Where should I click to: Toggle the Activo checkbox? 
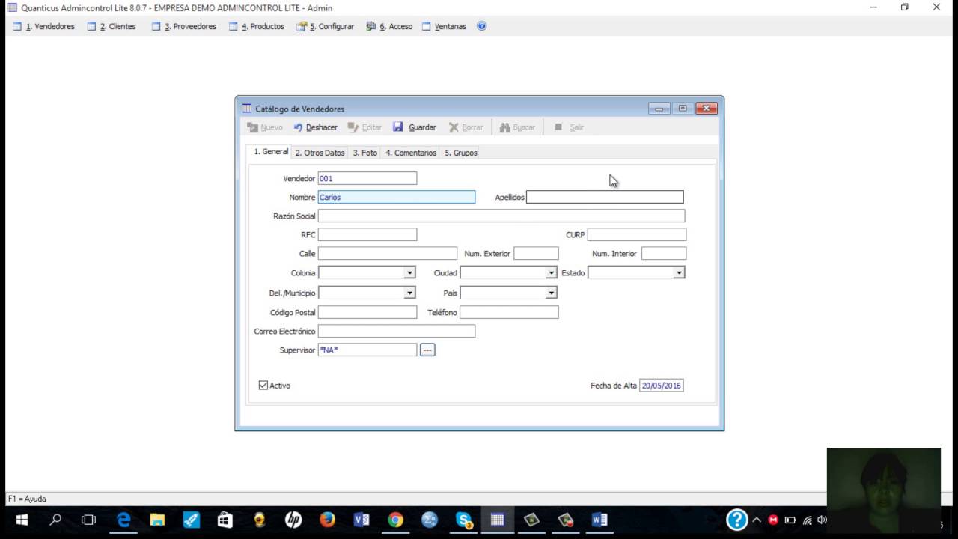263,386
